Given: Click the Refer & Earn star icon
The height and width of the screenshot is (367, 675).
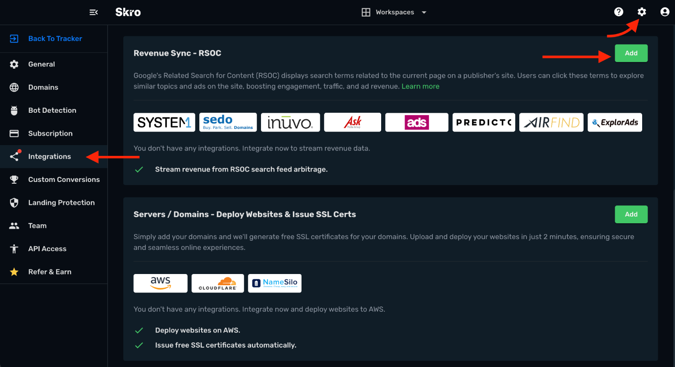Looking at the screenshot, I should [x=14, y=272].
